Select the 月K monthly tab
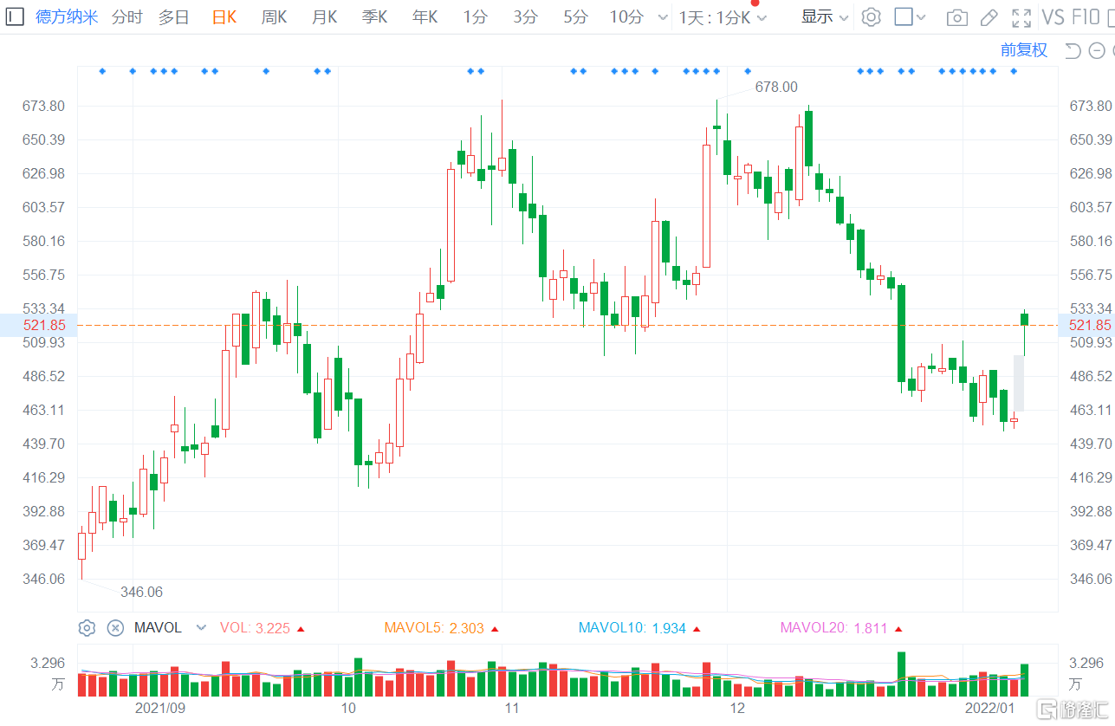This screenshot has width=1115, height=726. [x=324, y=16]
